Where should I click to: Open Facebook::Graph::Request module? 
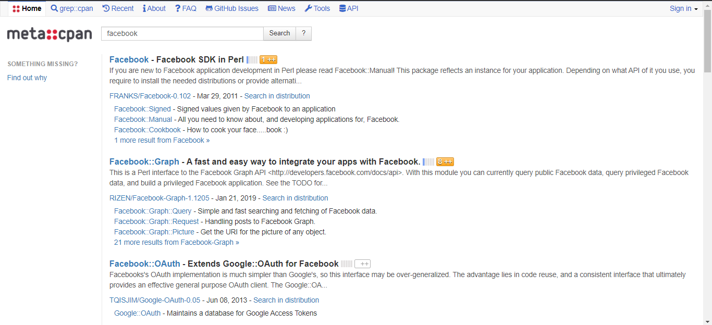[156, 221]
